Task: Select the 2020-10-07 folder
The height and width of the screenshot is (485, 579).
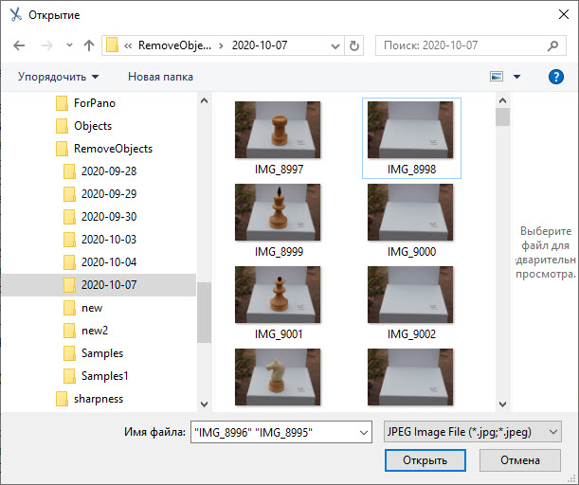Action: pos(99,285)
